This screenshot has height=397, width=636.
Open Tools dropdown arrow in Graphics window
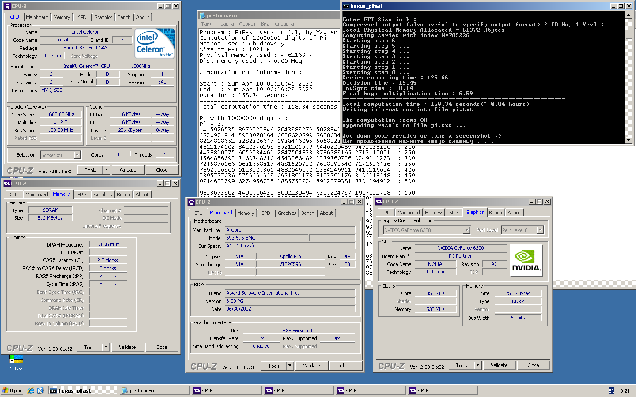(x=477, y=365)
